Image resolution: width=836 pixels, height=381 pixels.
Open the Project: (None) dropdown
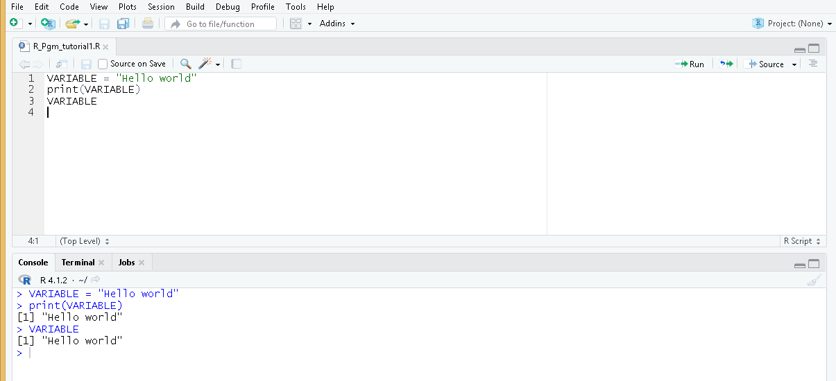point(790,24)
